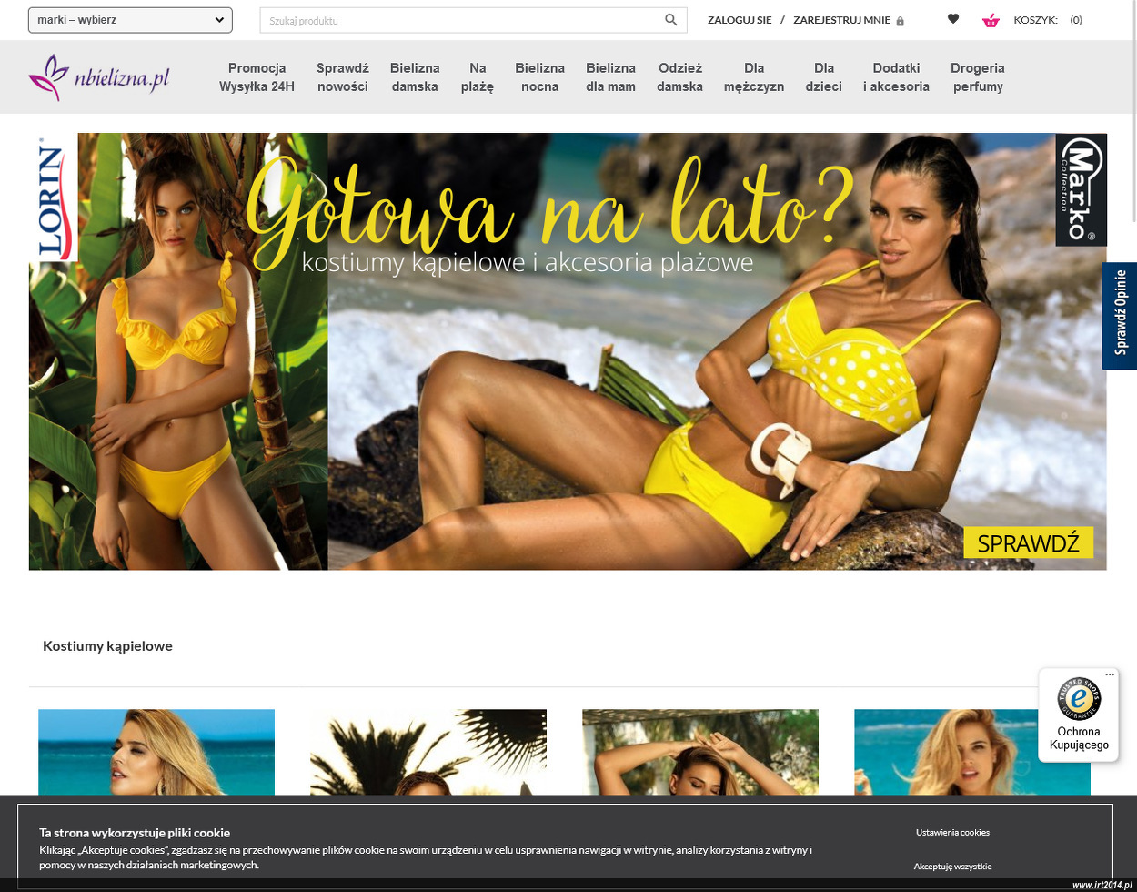Click the Lorin brand logo on banner
Image resolution: width=1137 pixels, height=892 pixels.
pyautogui.click(x=53, y=198)
